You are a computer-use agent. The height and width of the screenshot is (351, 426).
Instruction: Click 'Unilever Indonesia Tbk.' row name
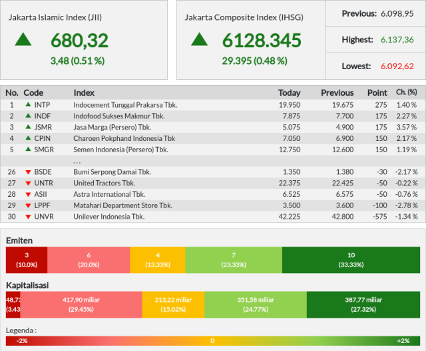click(x=109, y=217)
